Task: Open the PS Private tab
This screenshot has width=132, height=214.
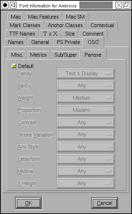Action: pos(68,42)
